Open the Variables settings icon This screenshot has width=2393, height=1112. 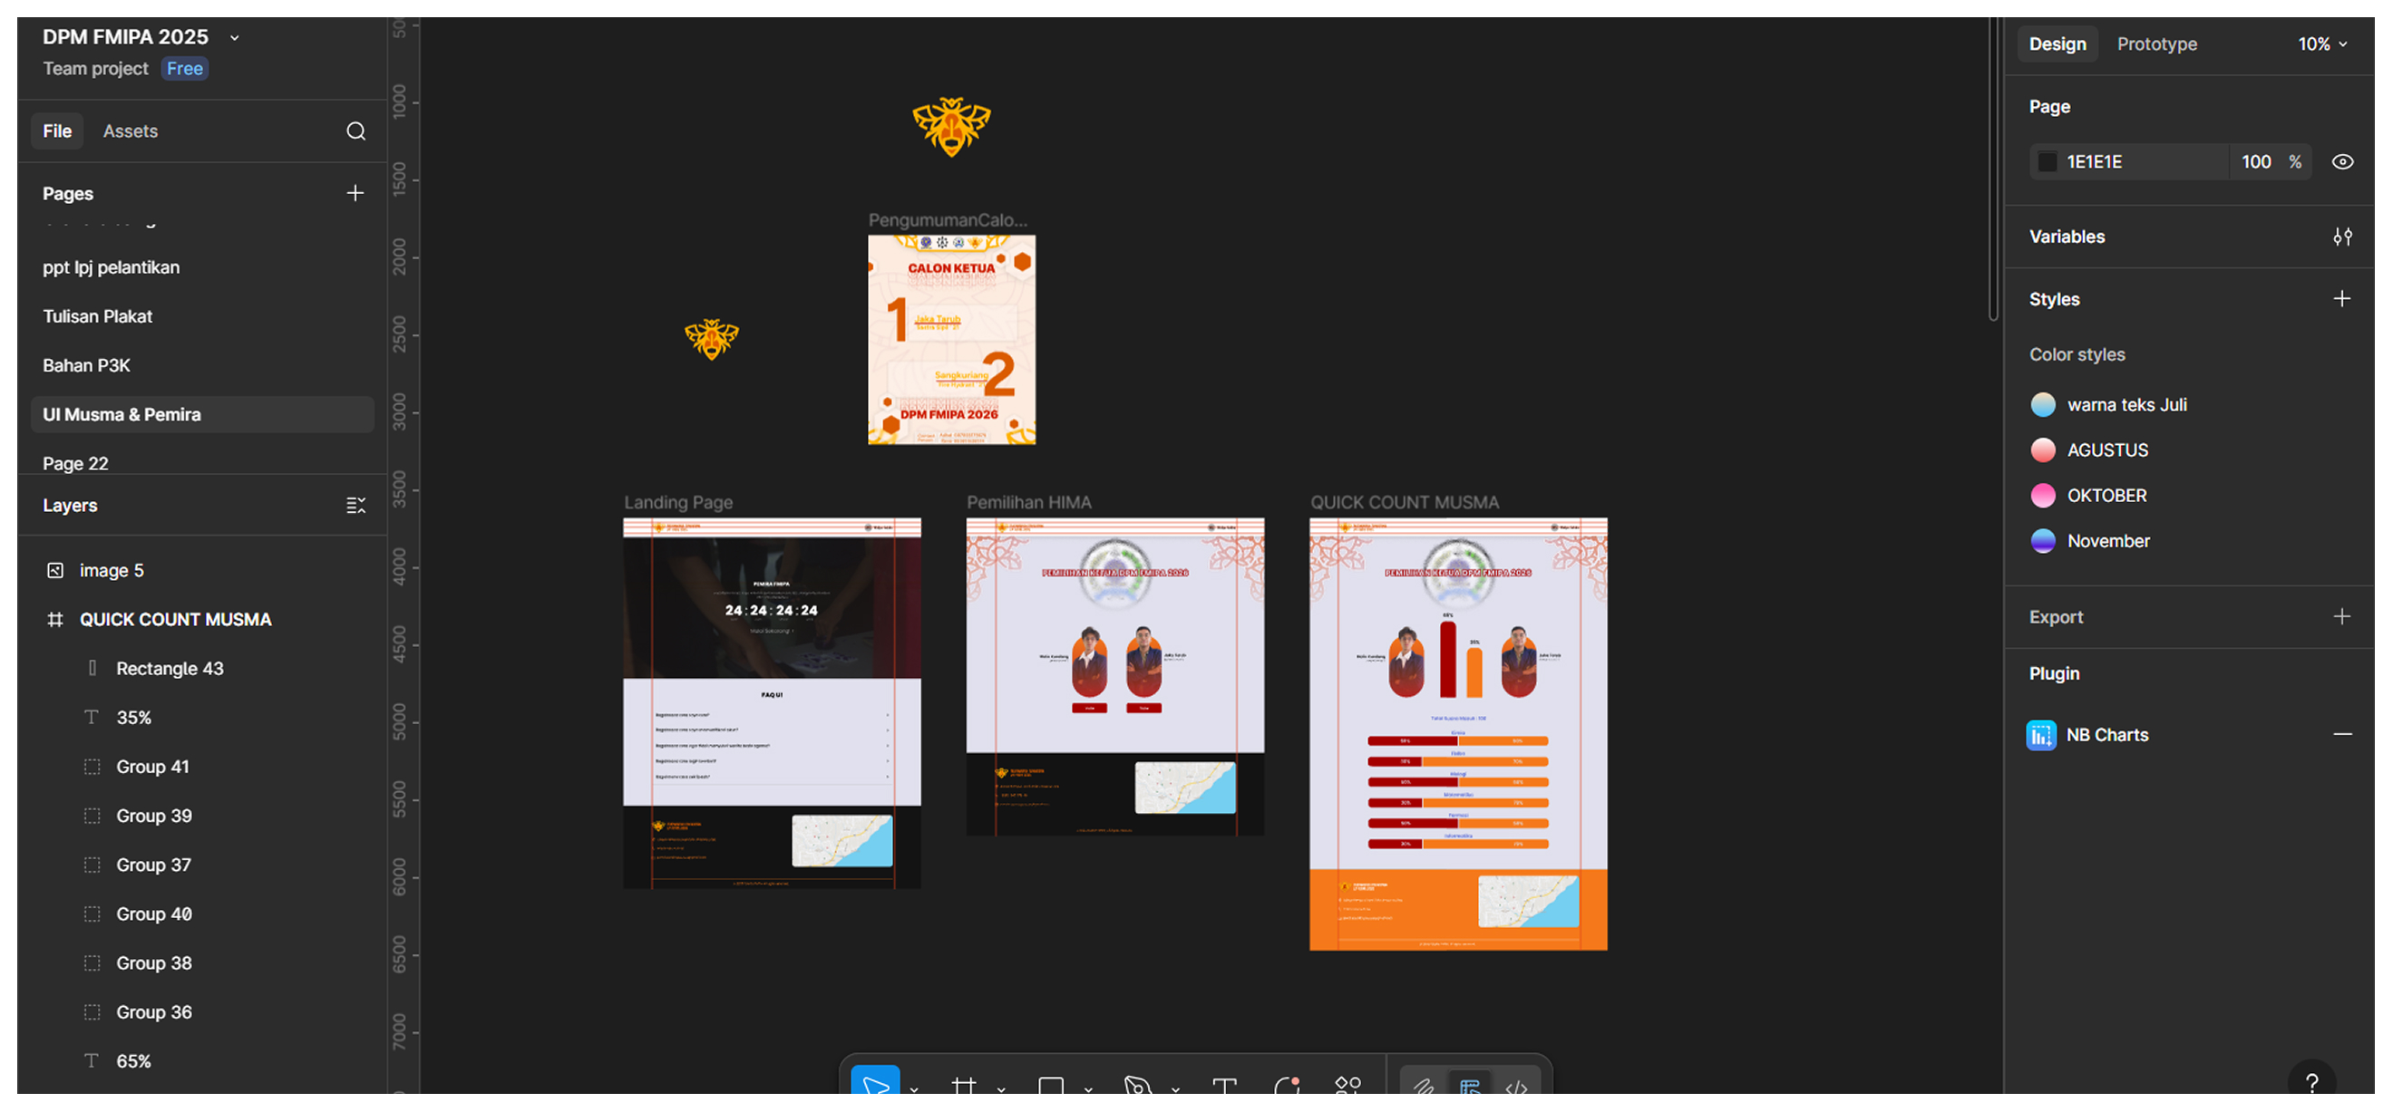[x=2342, y=237]
